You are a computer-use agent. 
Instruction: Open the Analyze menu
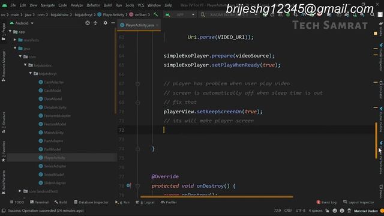coord(77,5)
